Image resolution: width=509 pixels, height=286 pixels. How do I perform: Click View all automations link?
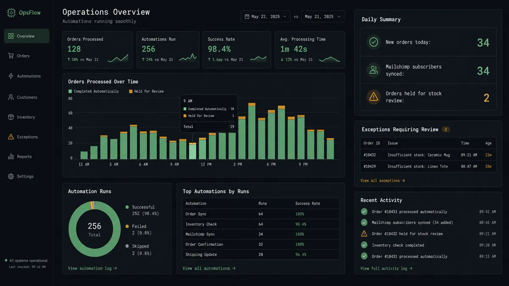coord(209,268)
